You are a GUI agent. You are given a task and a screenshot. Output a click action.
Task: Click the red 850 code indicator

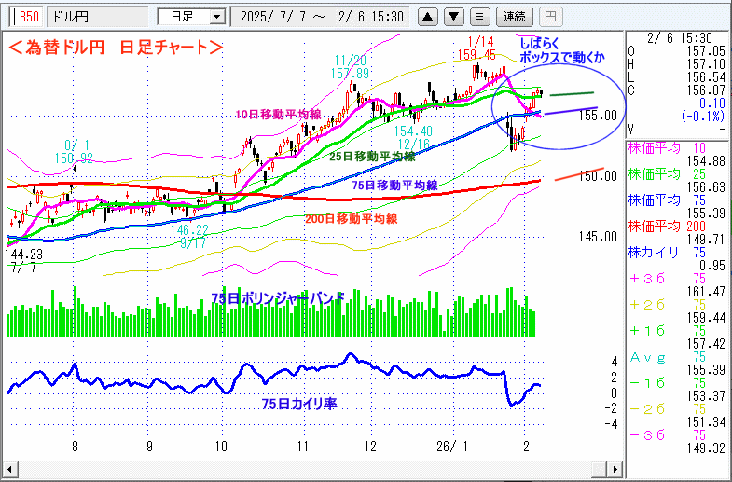click(x=29, y=17)
